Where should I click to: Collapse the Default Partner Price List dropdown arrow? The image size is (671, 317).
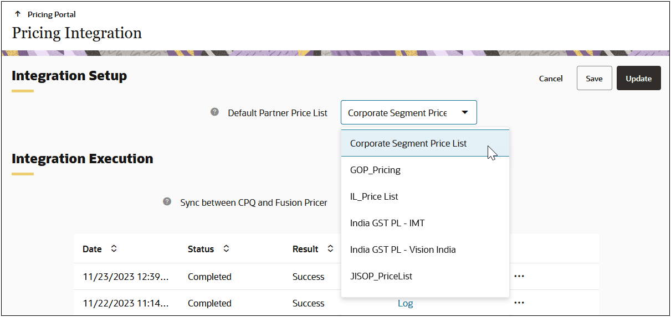pos(465,112)
